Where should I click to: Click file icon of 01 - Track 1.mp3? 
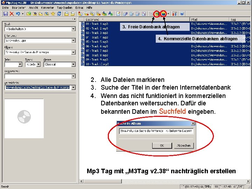(x=83, y=24)
